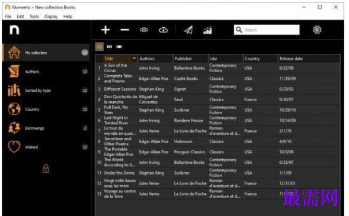Click the cloud download icon
The width and height of the screenshot is (349, 216).
pyautogui.click(x=164, y=30)
